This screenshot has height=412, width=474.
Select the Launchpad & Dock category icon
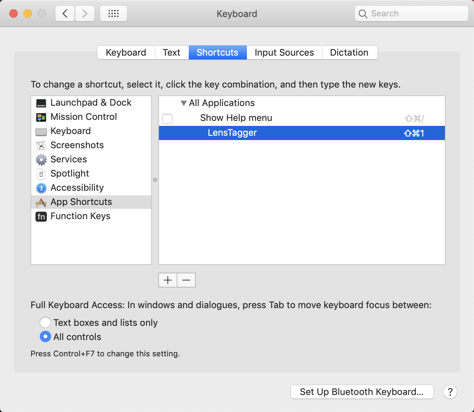[x=41, y=103]
